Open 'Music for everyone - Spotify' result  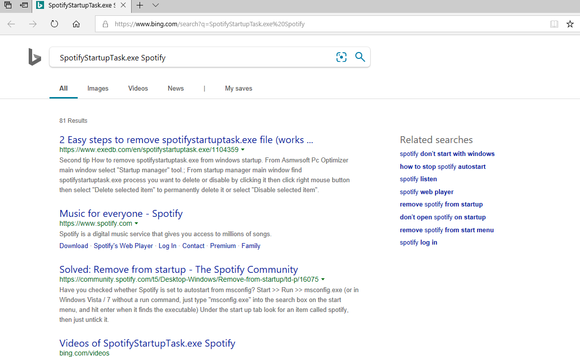(121, 213)
